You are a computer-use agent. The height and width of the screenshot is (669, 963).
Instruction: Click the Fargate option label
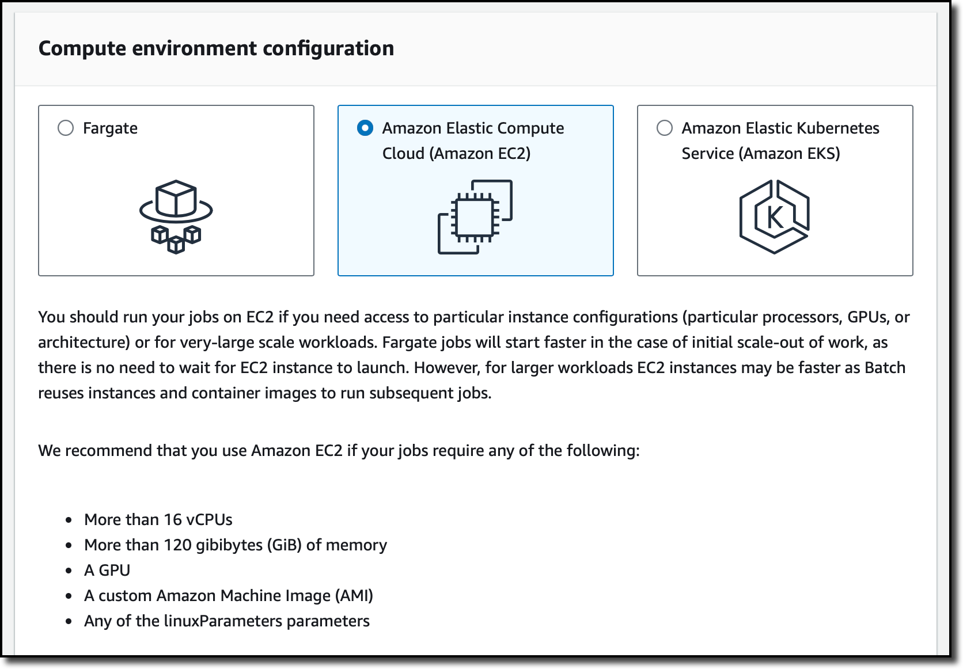(110, 128)
